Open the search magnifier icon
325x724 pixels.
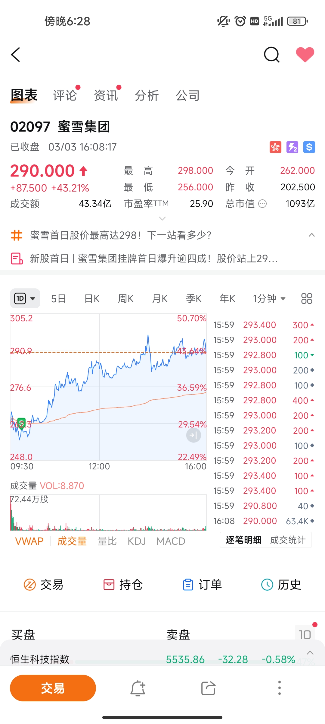(x=271, y=55)
